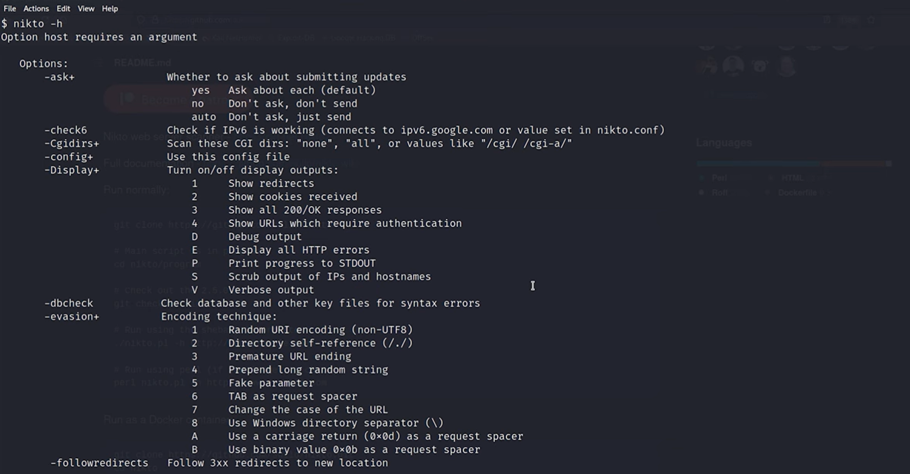Screen dimensions: 910x474
Task: Click the "-config+" option name
Action: 69,157
